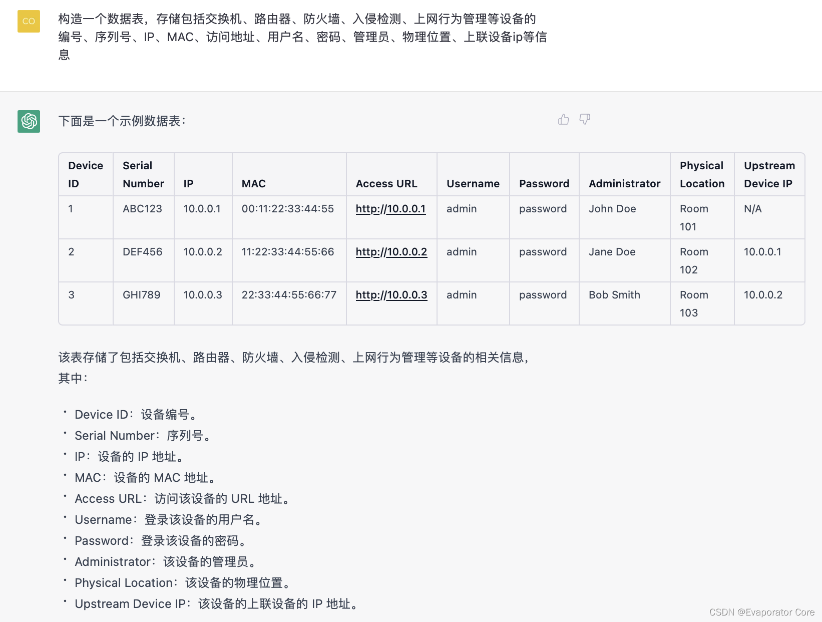Open the http://10.0.0.3 access link

[391, 295]
